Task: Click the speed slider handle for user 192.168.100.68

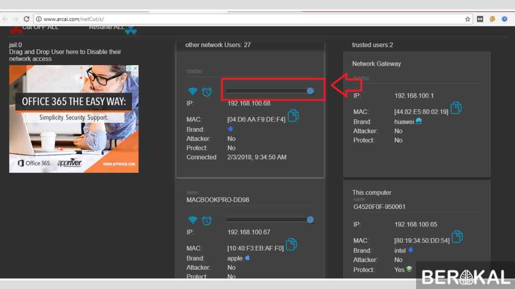Action: [x=310, y=91]
